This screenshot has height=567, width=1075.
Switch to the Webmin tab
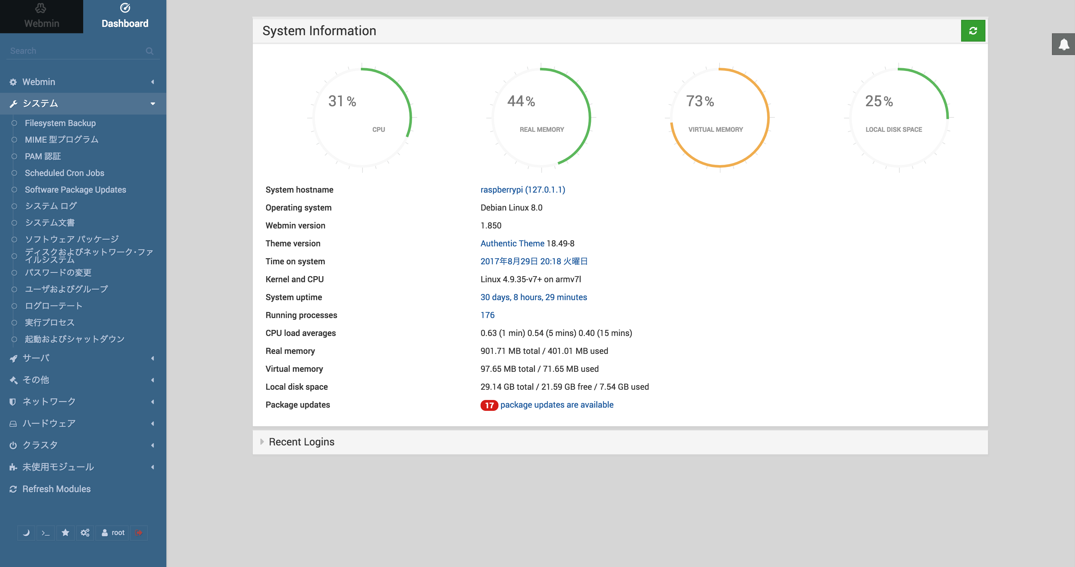pyautogui.click(x=41, y=17)
